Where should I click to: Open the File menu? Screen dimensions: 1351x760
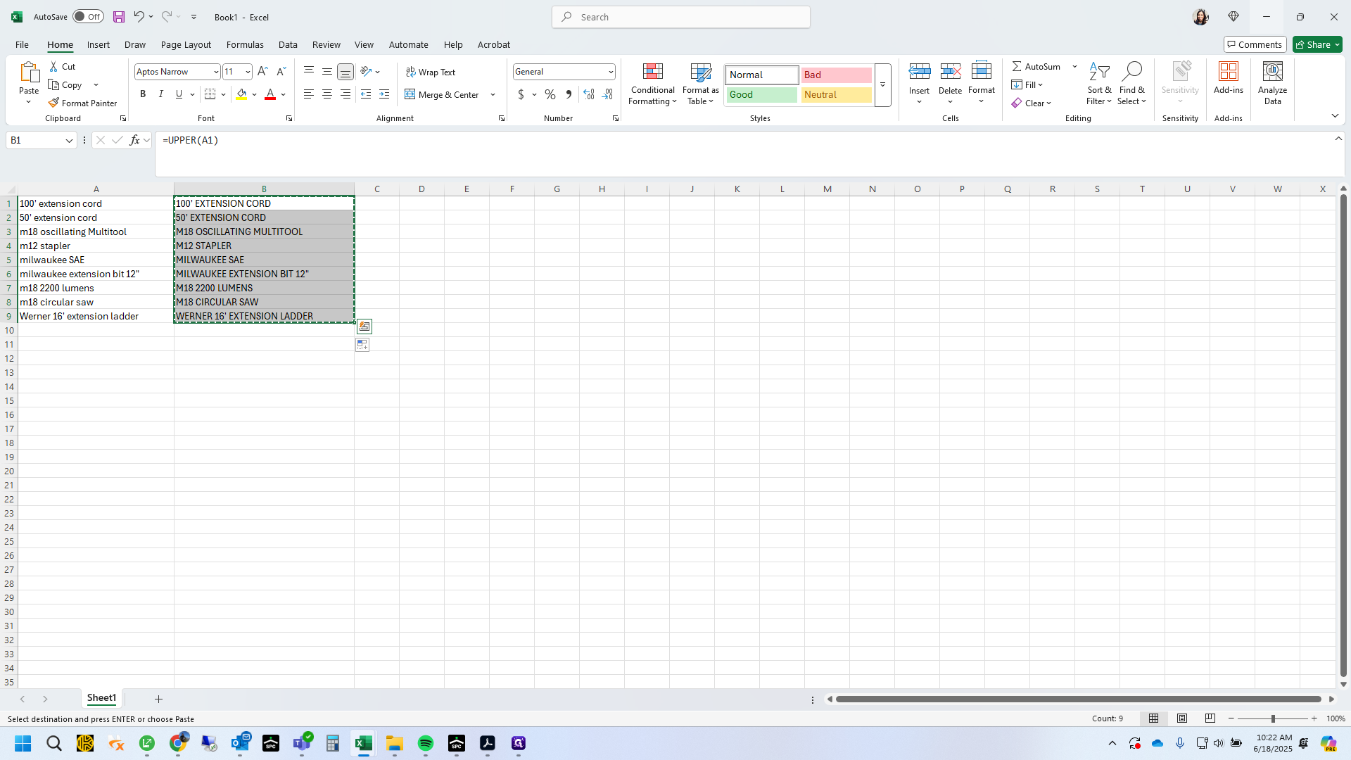pyautogui.click(x=22, y=44)
